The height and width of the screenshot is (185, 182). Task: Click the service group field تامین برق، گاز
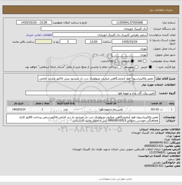90,93
